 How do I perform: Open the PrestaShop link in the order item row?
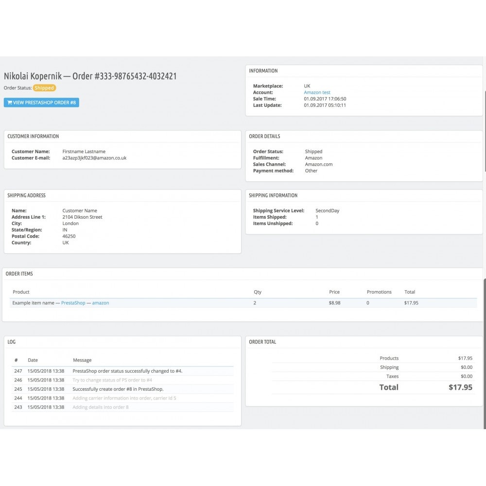(73, 303)
